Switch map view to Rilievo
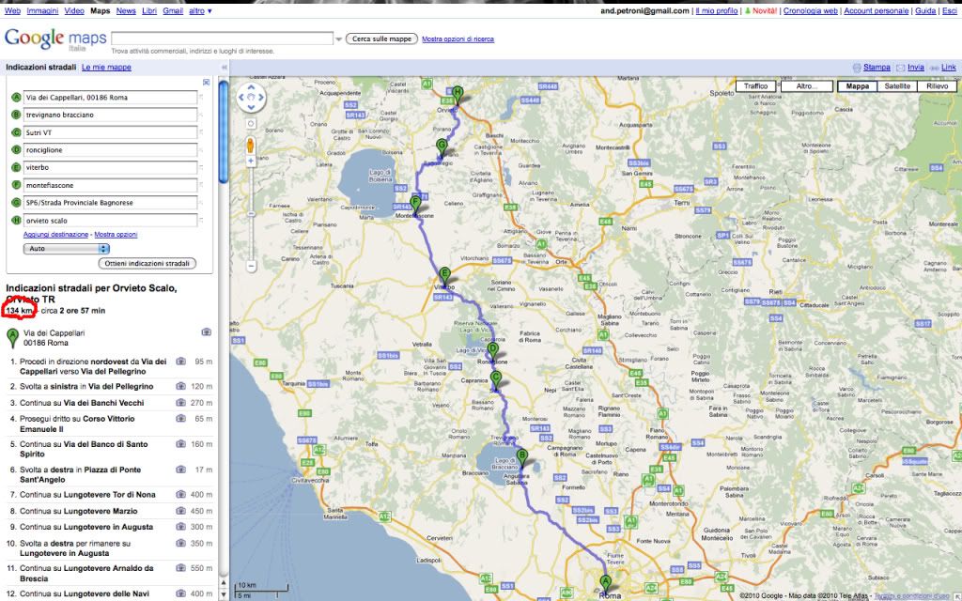 937,85
